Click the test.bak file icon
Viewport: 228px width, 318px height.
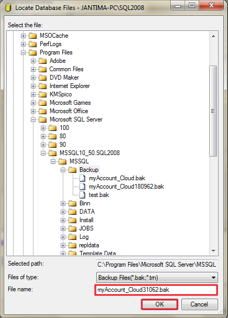pos(83,195)
